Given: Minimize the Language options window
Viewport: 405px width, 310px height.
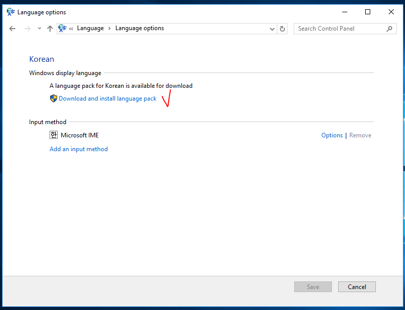Looking at the screenshot, I should 345,12.
